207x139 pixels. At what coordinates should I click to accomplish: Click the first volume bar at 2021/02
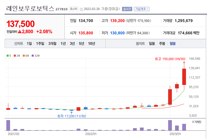click(x=8, y=125)
